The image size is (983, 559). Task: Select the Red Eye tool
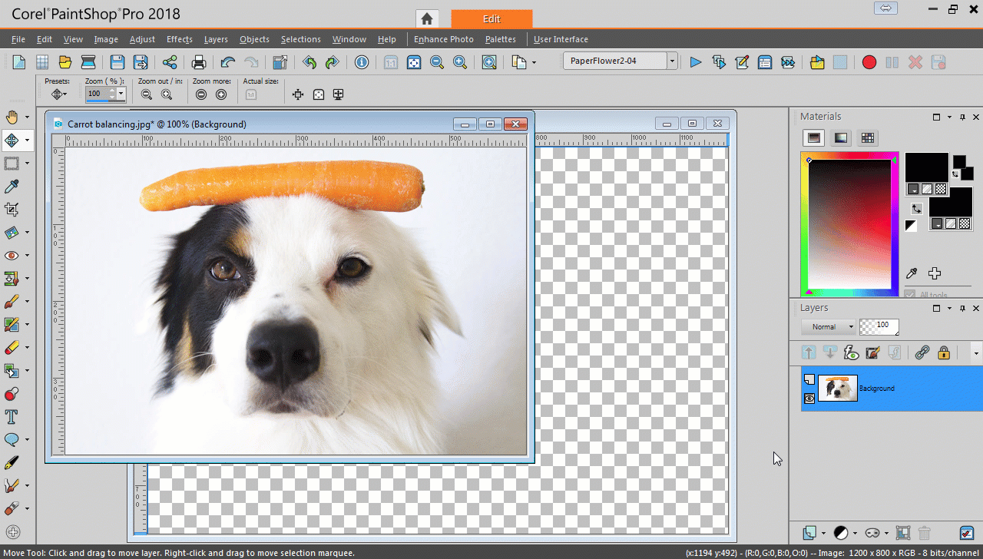(12, 256)
